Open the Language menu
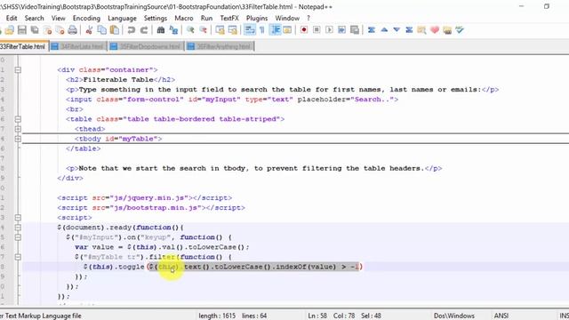Screen dimensions: 569x320 coord(122,18)
